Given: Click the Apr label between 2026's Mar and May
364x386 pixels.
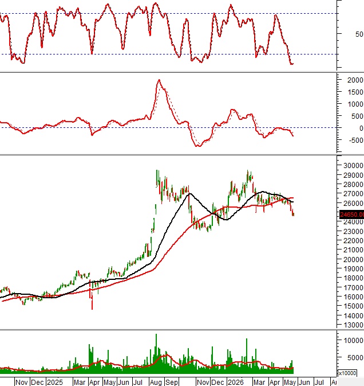Looking at the screenshot, I should [x=275, y=383].
